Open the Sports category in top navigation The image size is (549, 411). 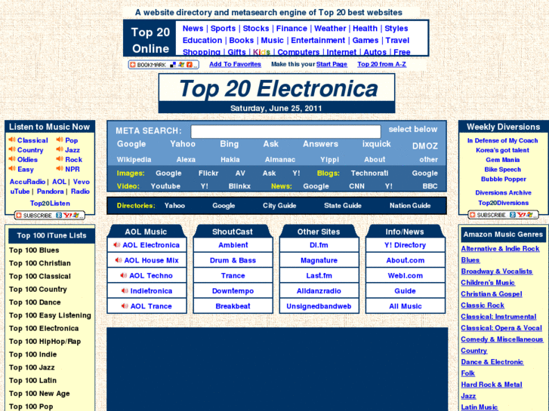(223, 29)
